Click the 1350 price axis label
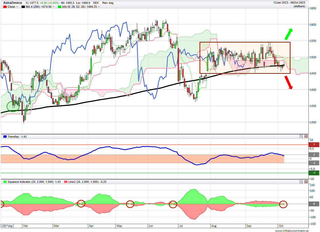 coord(313,106)
